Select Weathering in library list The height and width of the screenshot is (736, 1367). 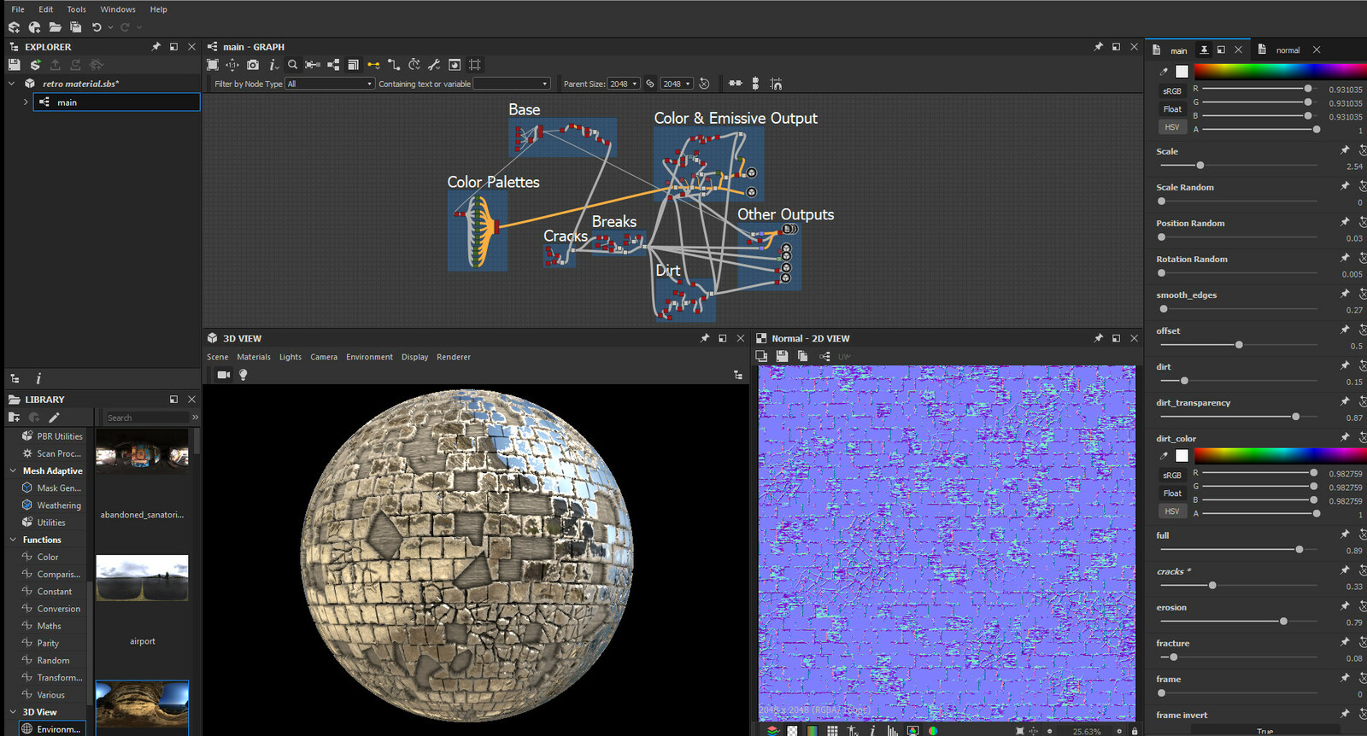tap(59, 505)
